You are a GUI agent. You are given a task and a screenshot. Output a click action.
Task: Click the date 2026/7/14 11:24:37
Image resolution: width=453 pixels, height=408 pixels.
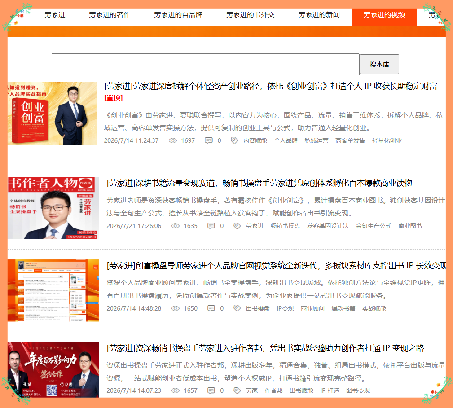pyautogui.click(x=131, y=140)
